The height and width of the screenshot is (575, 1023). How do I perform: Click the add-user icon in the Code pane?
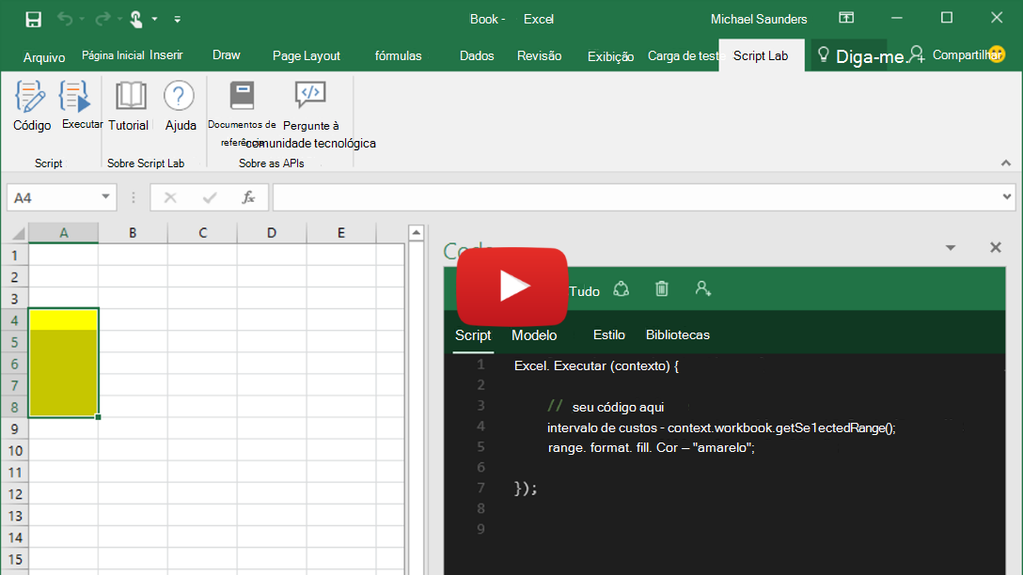[x=702, y=289]
